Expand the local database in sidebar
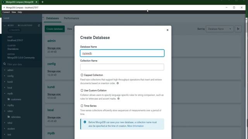The image size is (248, 139). pyautogui.click(x=5, y=88)
